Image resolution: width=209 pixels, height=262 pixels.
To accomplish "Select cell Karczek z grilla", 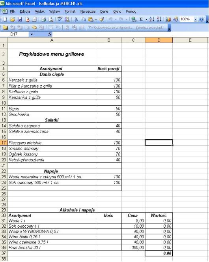I will [52, 80].
